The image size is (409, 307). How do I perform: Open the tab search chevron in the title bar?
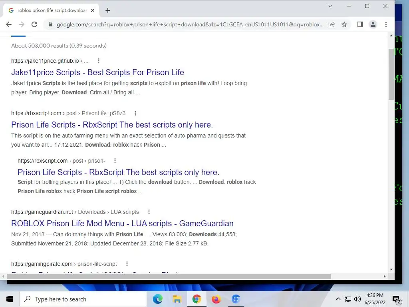[x=330, y=6]
